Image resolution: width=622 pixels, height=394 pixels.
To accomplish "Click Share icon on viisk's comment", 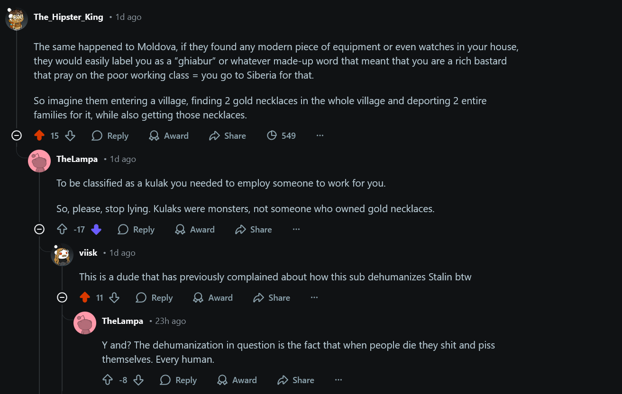I will pyautogui.click(x=258, y=298).
